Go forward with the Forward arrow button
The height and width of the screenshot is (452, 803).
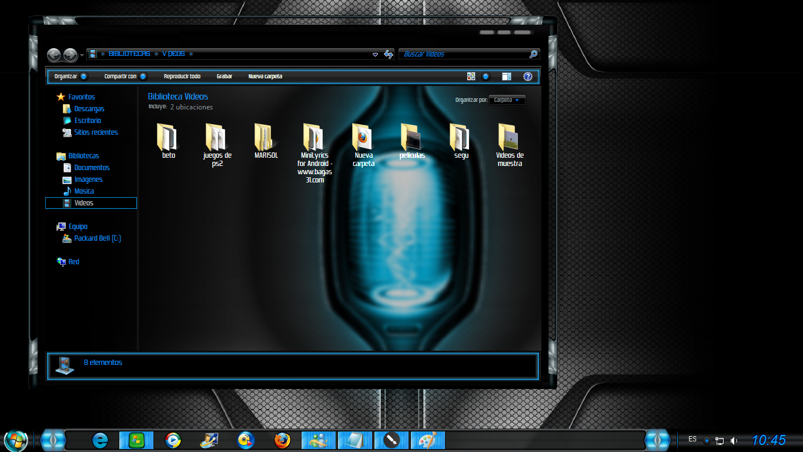tap(70, 55)
